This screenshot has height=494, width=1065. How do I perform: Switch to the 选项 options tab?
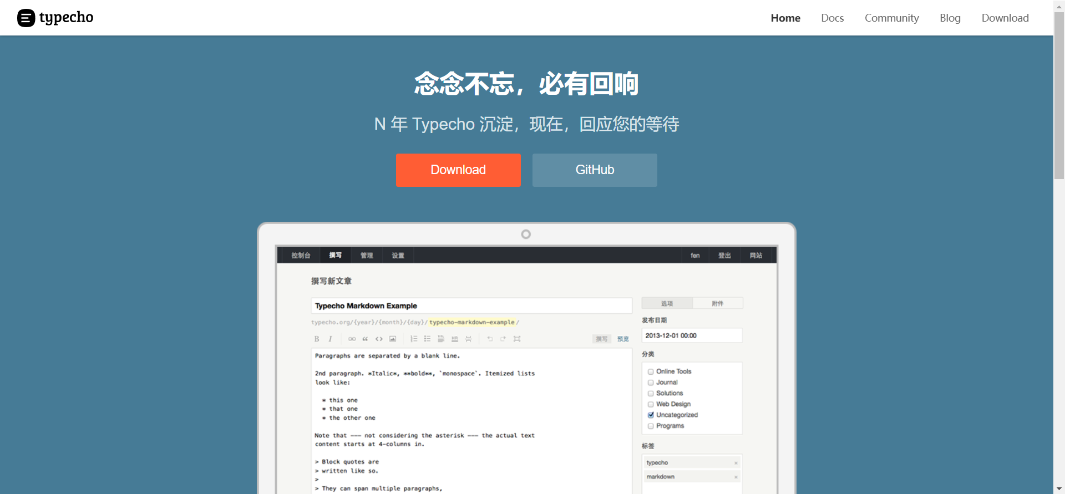(x=667, y=303)
